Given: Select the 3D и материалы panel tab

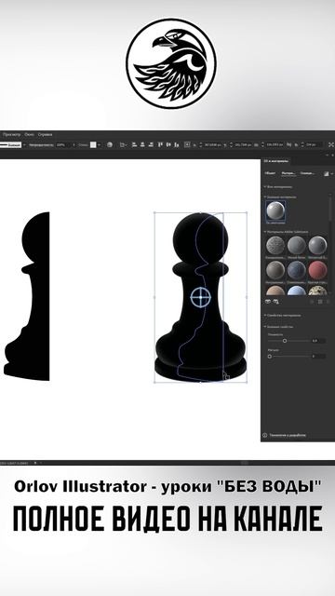Looking at the screenshot, I should click(x=275, y=161).
